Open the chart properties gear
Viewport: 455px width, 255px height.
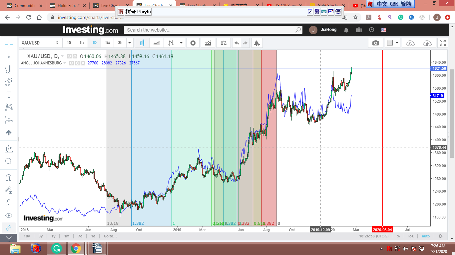(x=193, y=43)
